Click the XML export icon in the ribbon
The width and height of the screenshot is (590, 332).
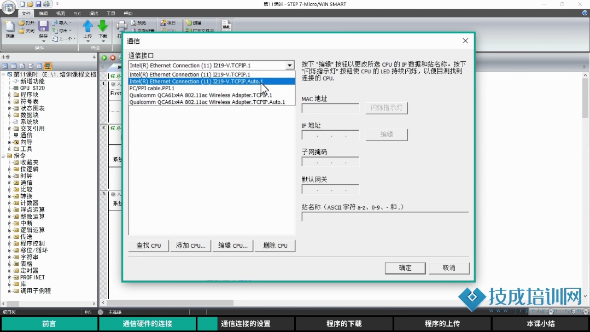(x=226, y=26)
